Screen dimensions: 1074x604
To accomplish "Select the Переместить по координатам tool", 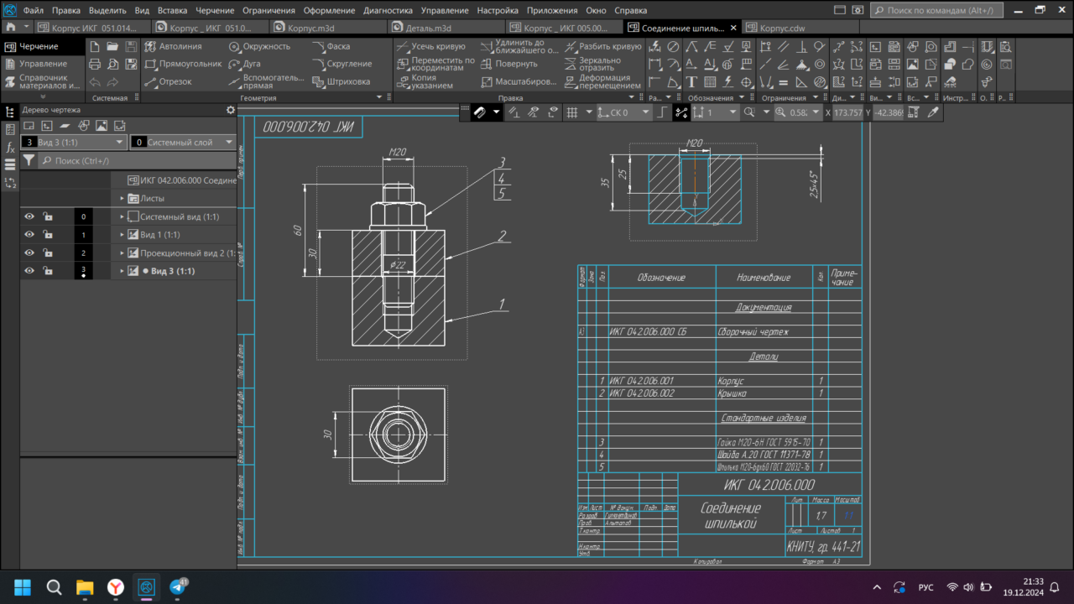I will pos(435,64).
